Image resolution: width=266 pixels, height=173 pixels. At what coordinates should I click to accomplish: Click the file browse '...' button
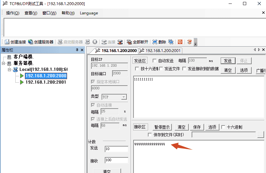(x=261, y=135)
